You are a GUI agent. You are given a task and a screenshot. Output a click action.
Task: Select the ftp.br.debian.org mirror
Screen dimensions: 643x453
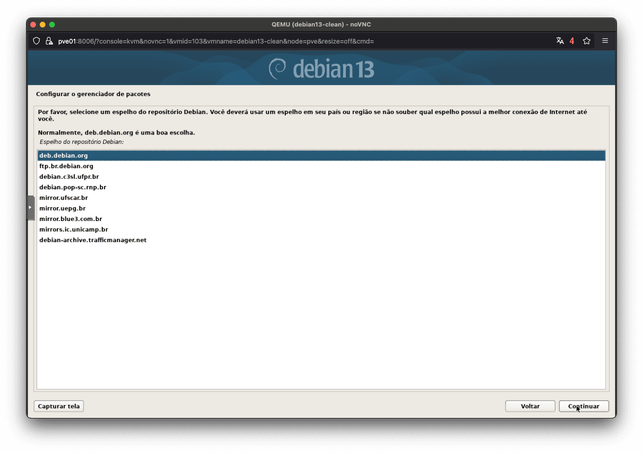(x=321, y=166)
